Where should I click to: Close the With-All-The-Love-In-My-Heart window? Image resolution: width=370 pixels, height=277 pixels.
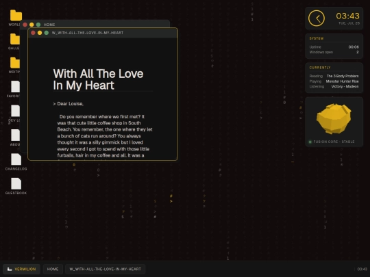click(x=33, y=33)
